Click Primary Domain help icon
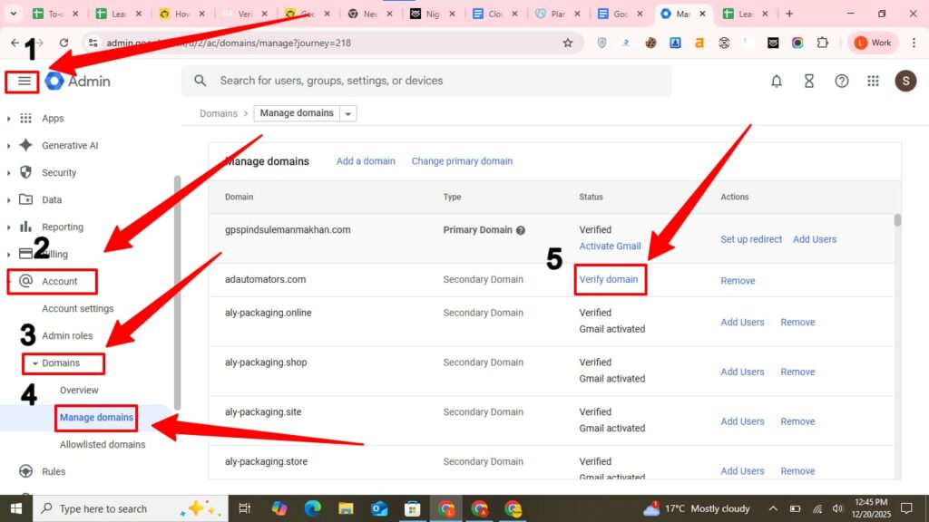 click(522, 230)
